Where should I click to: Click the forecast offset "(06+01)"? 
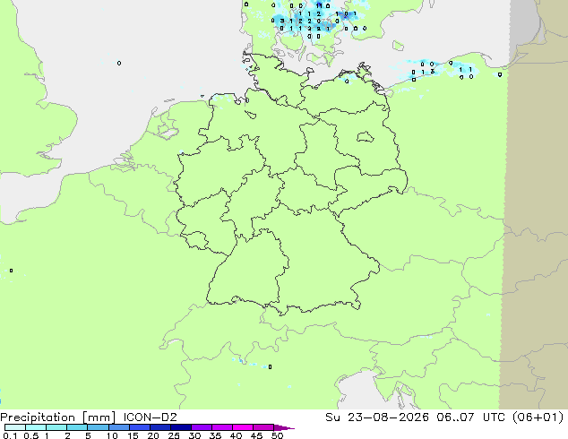(x=538, y=417)
